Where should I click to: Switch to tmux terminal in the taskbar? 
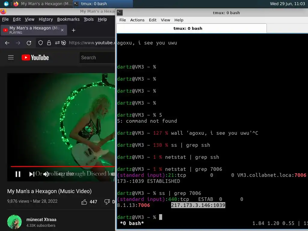click(103, 4)
